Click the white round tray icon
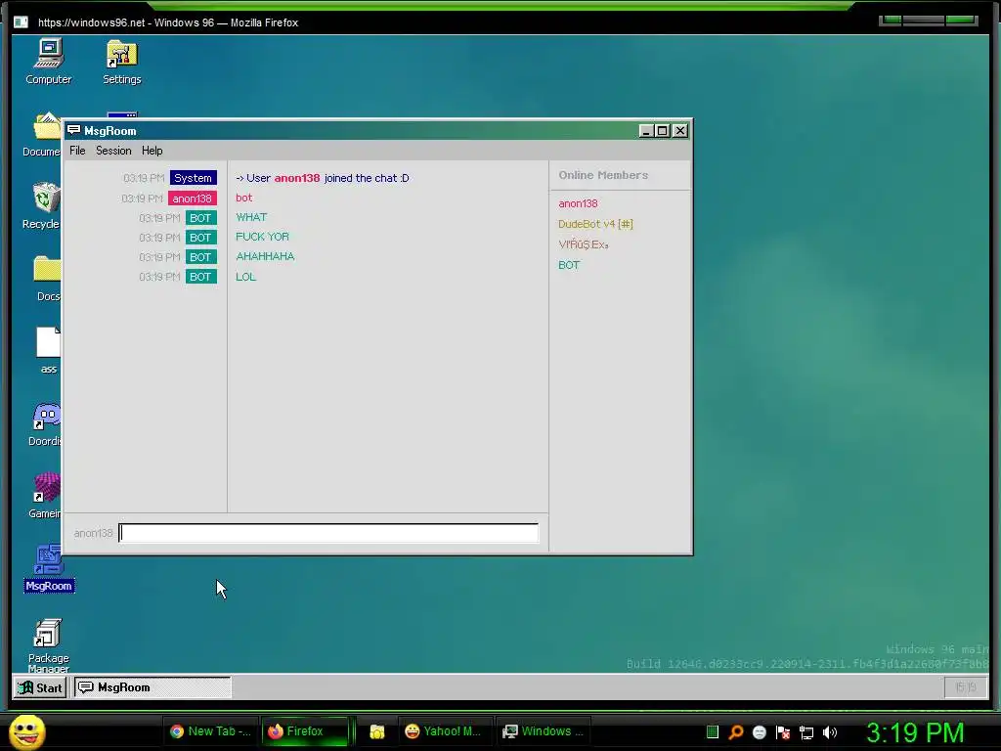Screen dimensions: 1001x751 coord(759,732)
